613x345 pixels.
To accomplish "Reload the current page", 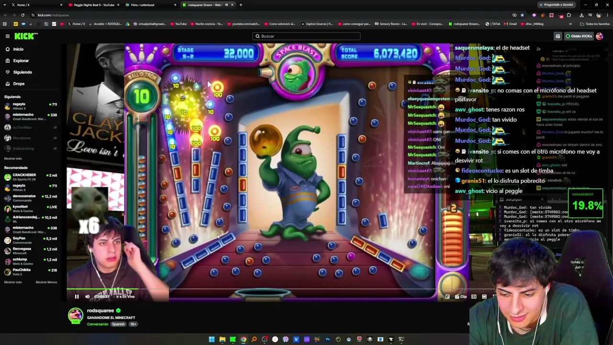I will [23, 15].
